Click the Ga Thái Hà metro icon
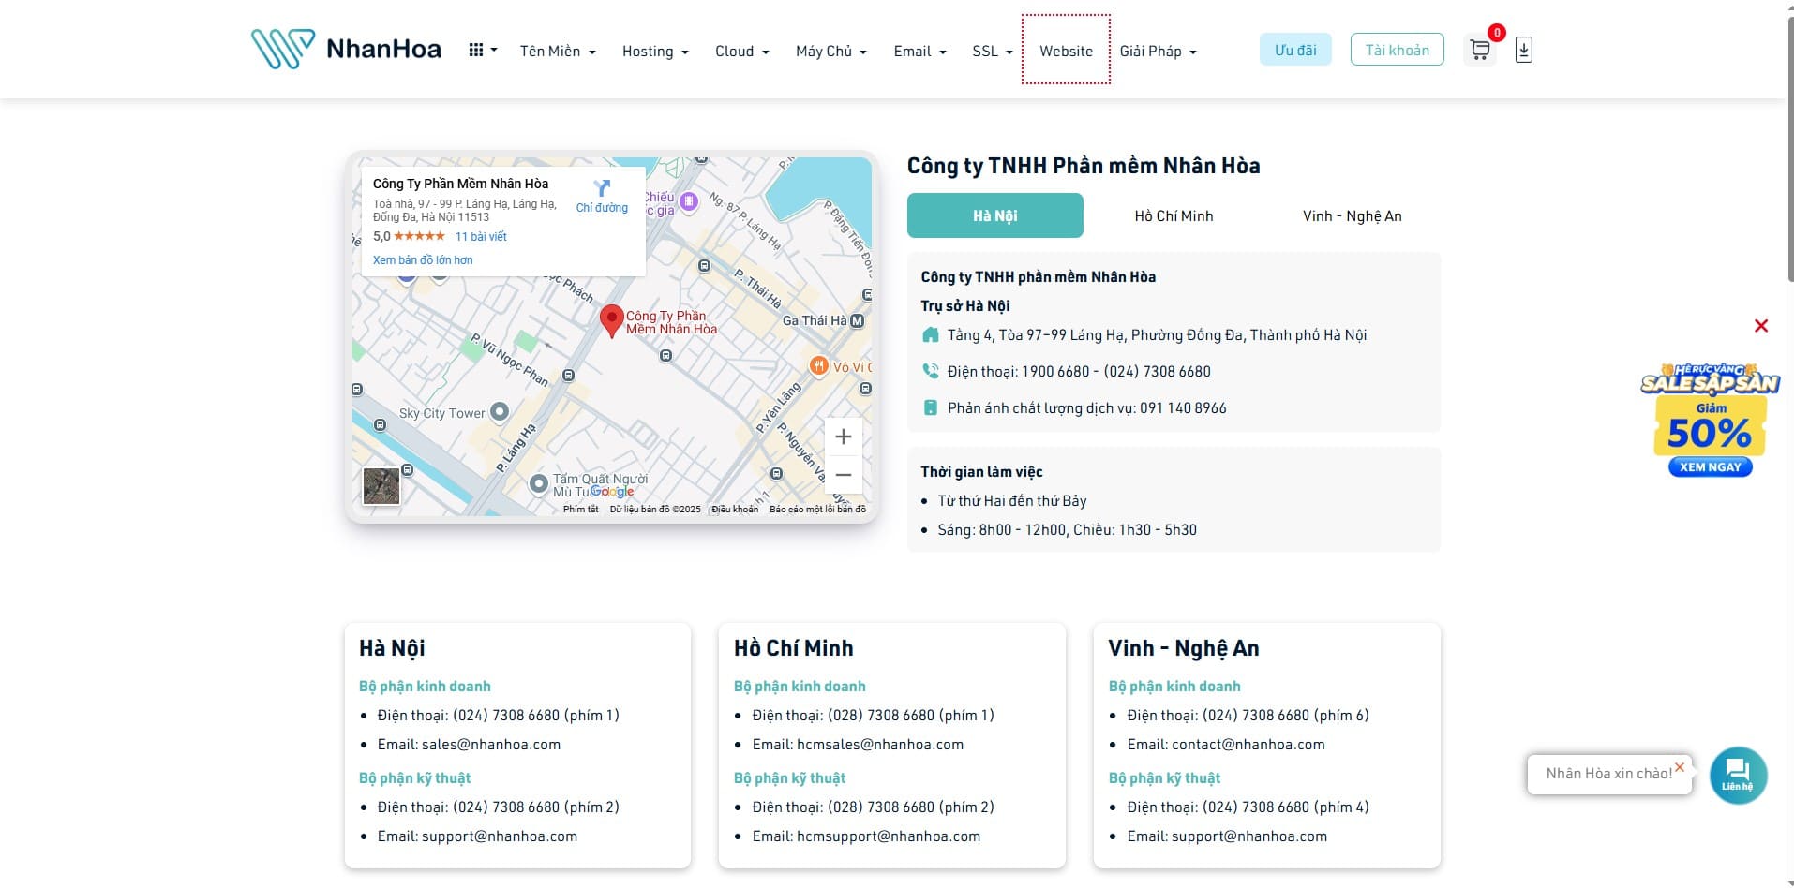This screenshot has width=1794, height=888. (x=856, y=320)
